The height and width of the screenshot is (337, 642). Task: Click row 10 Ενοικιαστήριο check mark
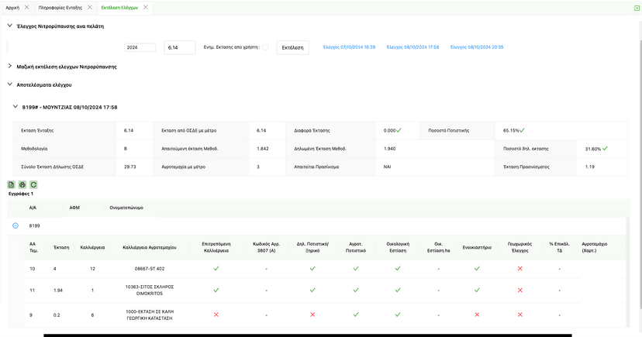[477, 269]
